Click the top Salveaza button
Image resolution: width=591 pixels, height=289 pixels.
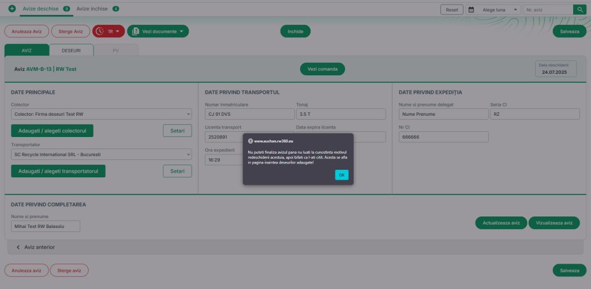pos(569,32)
